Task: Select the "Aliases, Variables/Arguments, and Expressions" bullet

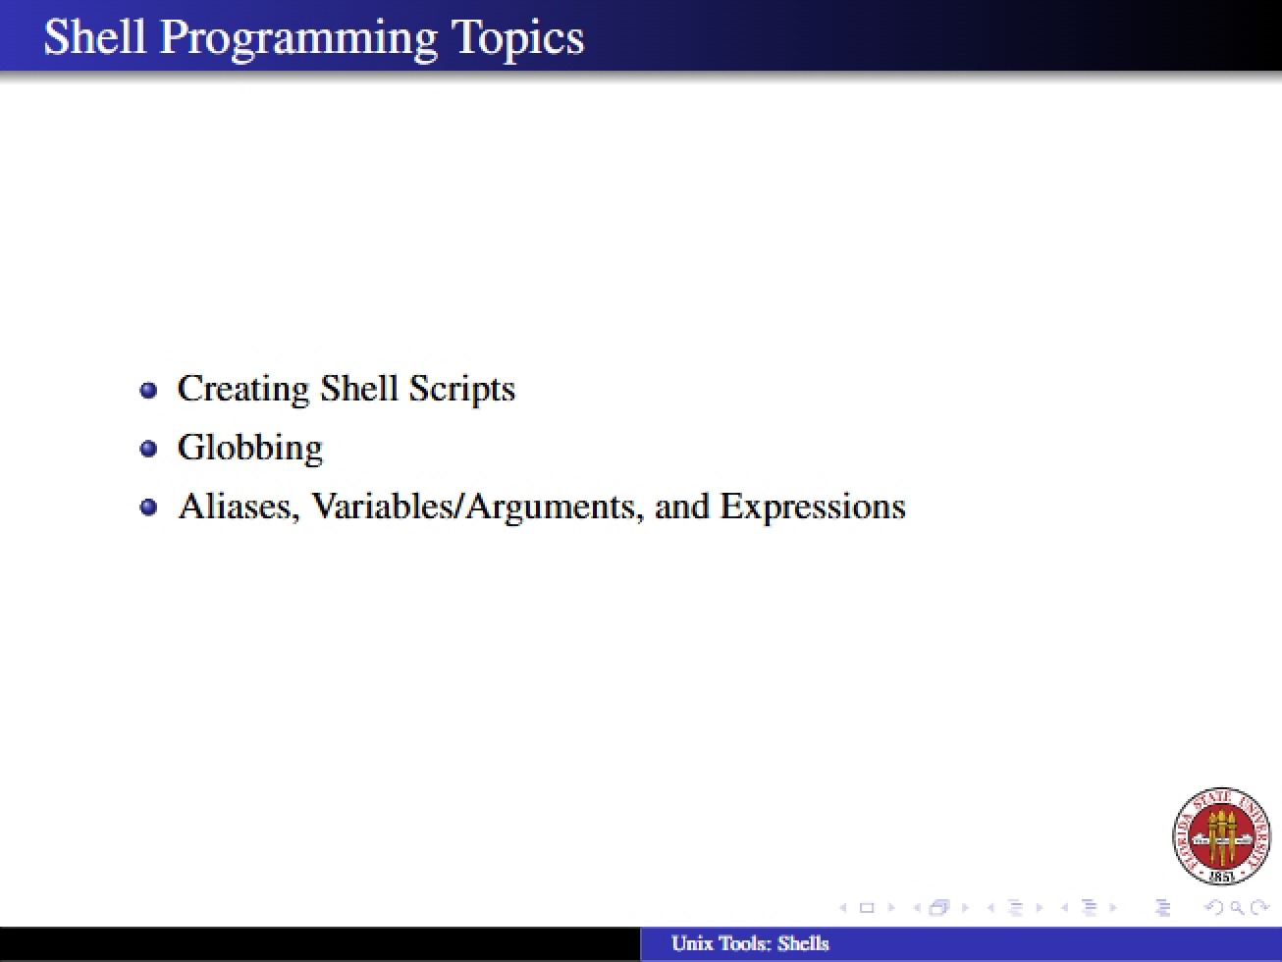Action: (542, 507)
